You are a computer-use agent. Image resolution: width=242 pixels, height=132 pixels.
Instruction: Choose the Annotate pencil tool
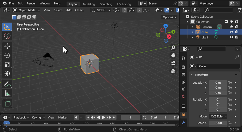pos(7,84)
